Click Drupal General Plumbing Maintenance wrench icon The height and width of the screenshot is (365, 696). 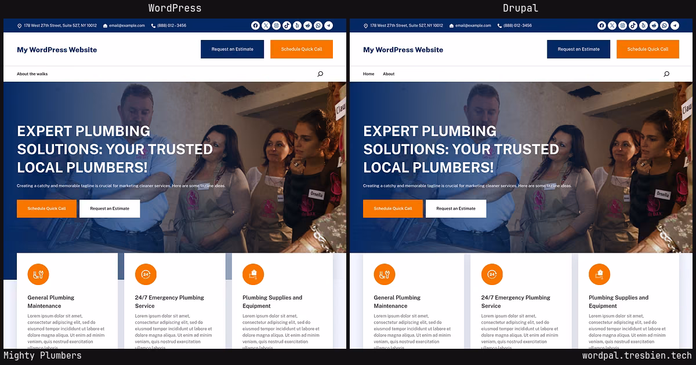(385, 274)
